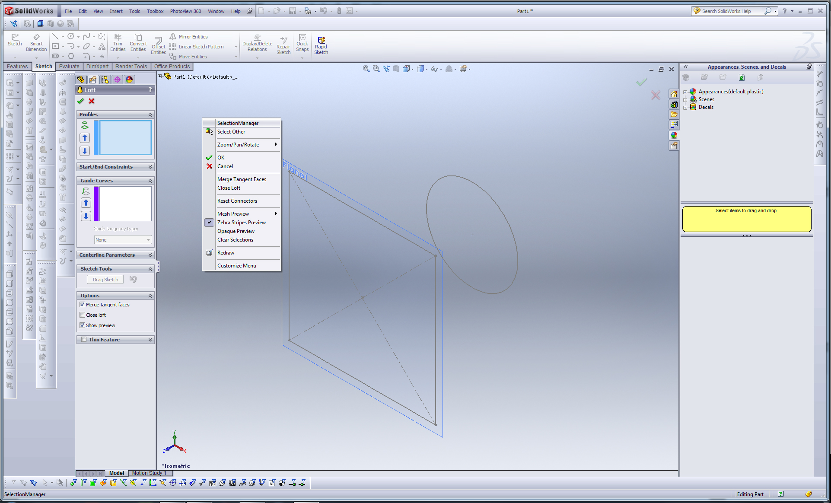Screen dimensions: 831x503
Task: Expand the Scenes tree node
Action: (x=685, y=100)
